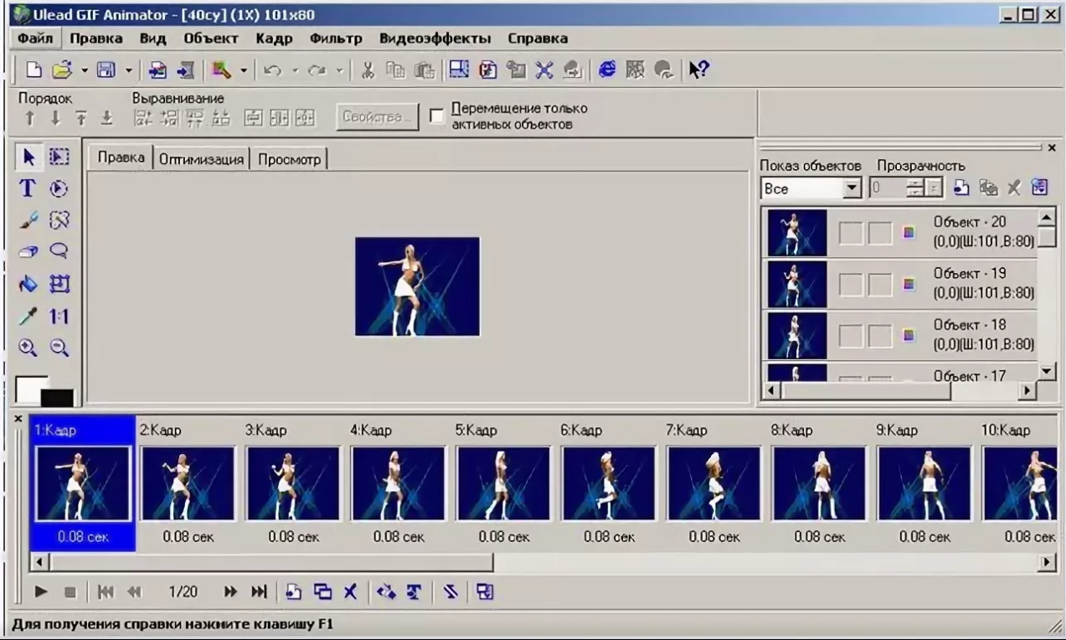Toggle first visibility box for Объект - 19
Screen dimensions: 1066x640
(851, 285)
